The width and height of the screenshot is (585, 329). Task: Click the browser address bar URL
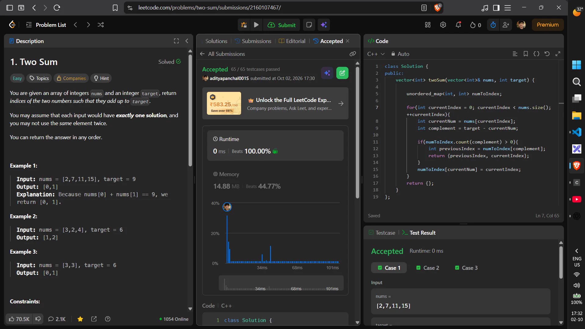coord(210,8)
